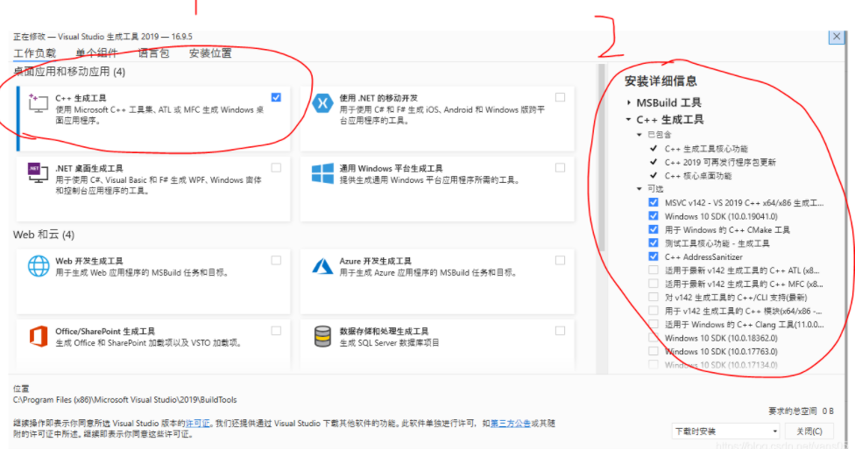Uncheck 测试工具核心功能 - 生成工具 component
Image resolution: width=855 pixels, height=449 pixels.
pos(654,243)
